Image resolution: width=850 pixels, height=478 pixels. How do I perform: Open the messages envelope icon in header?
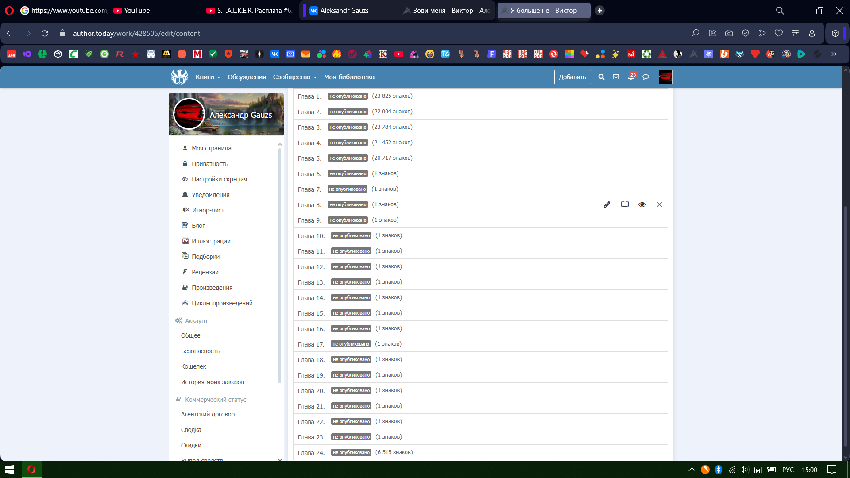point(616,77)
